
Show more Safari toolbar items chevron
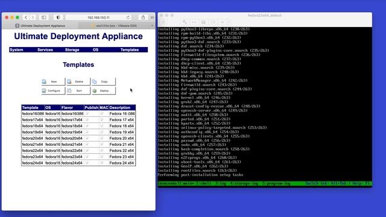[x=152, y=17]
